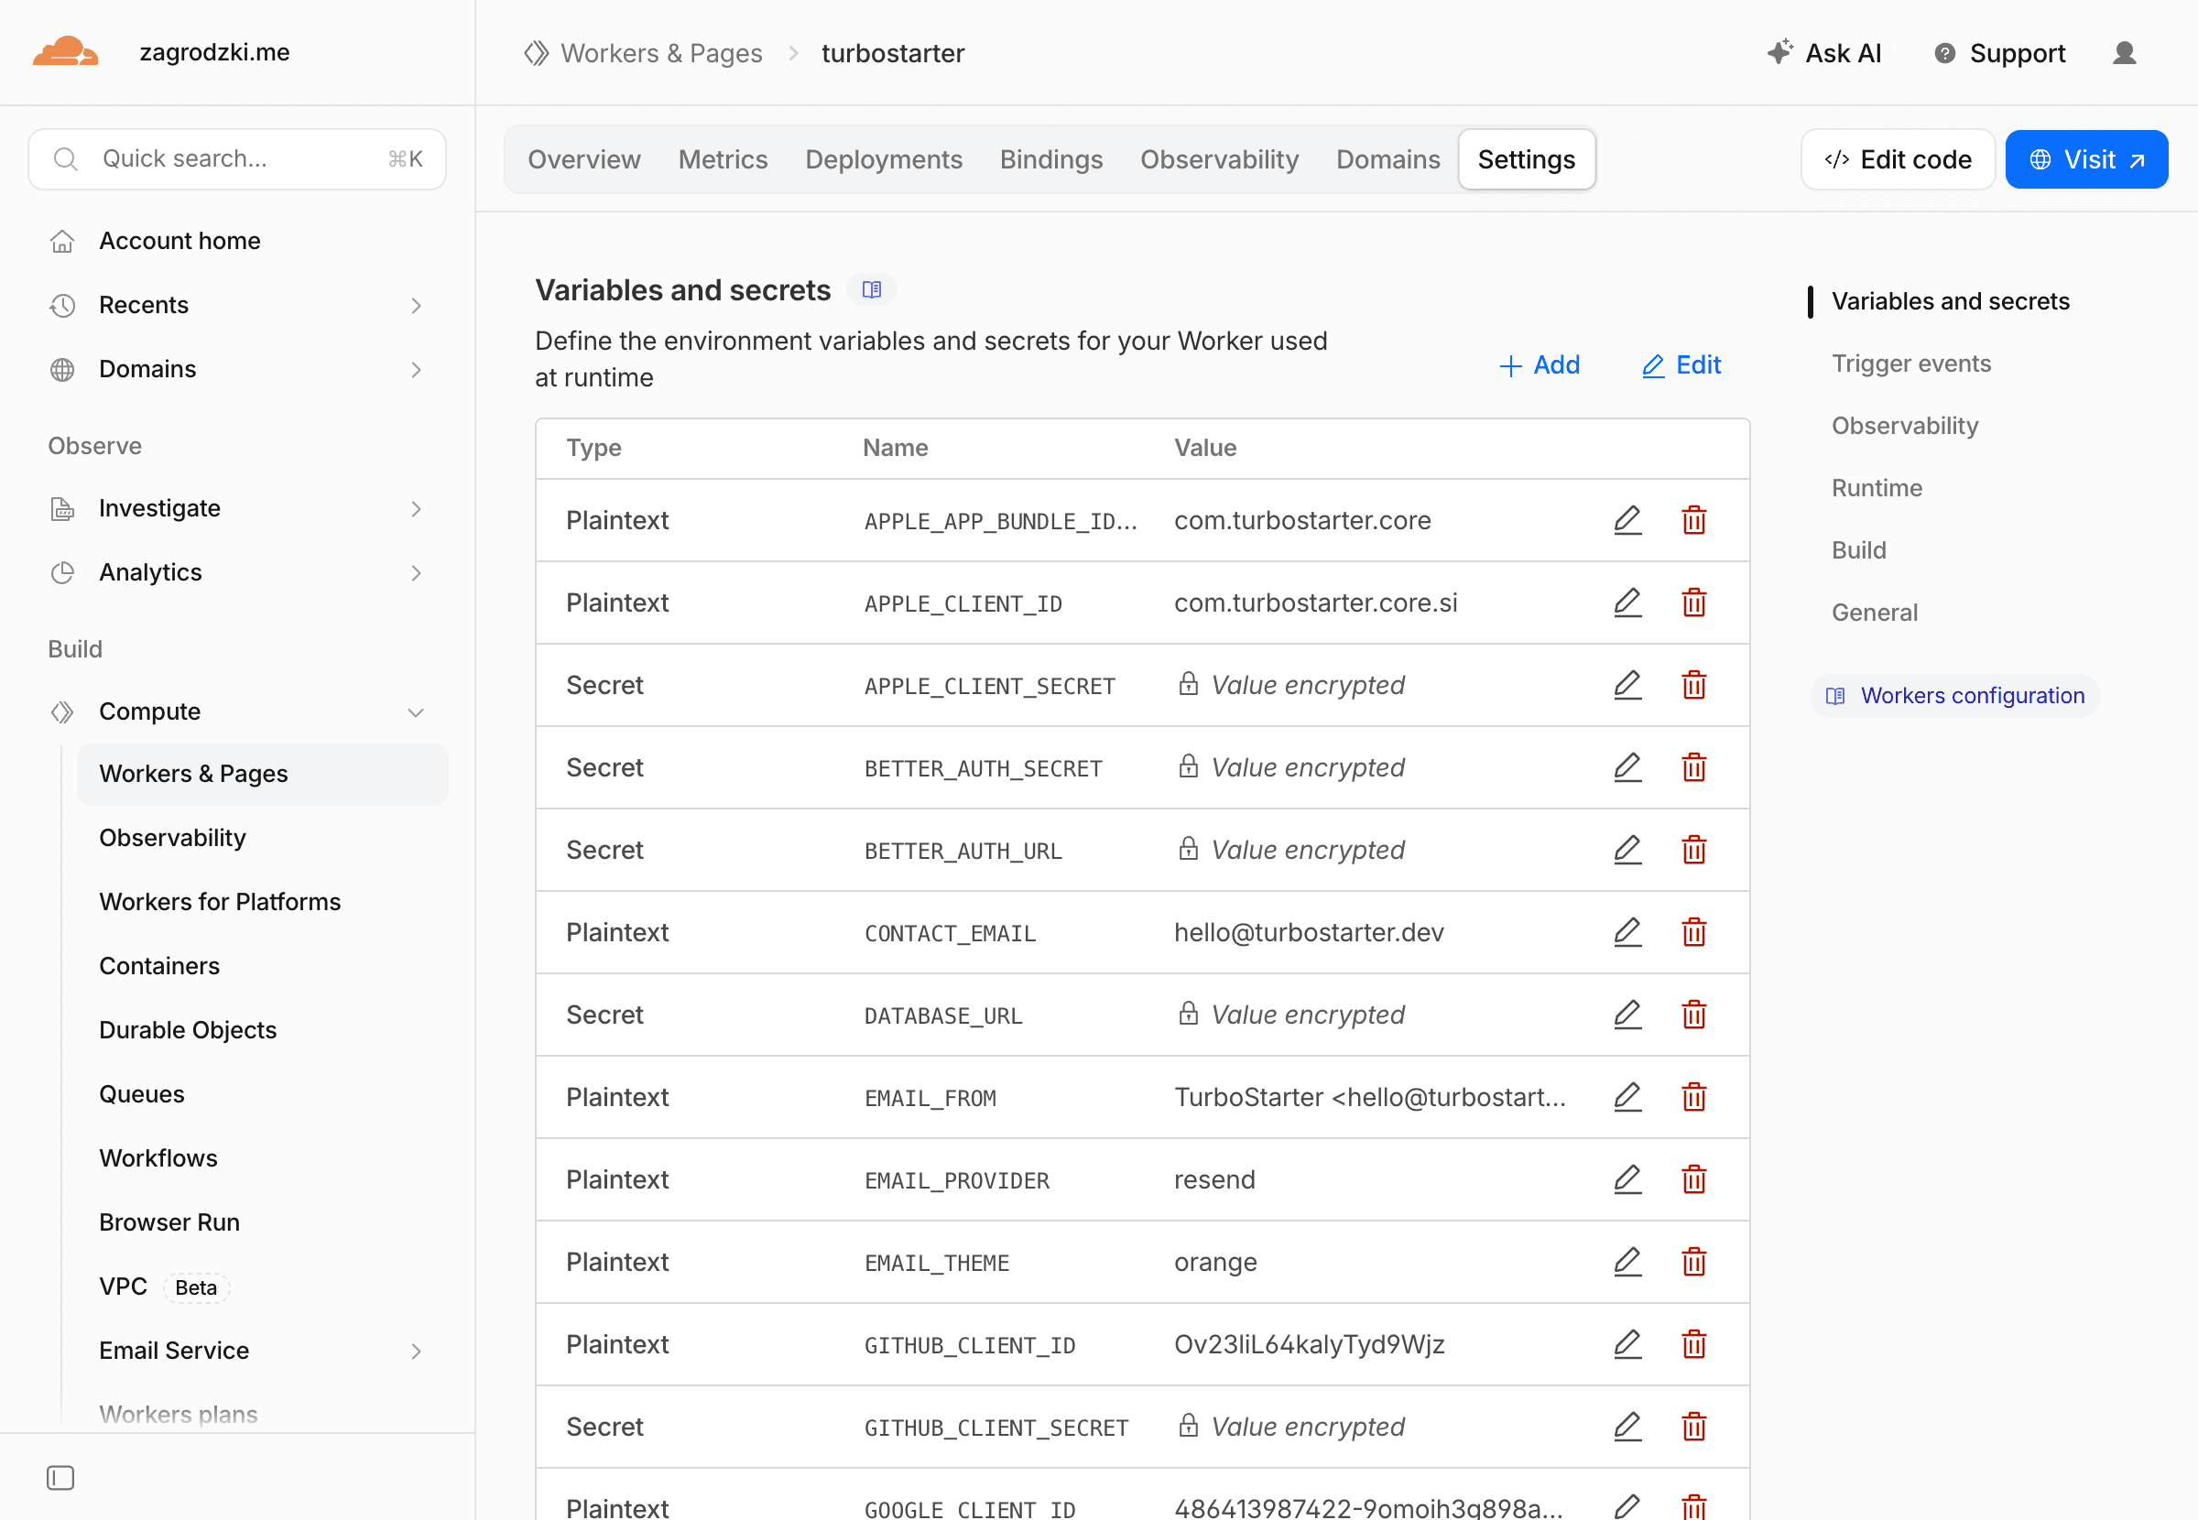Click Edit above the variables table
2198x1520 pixels.
[1681, 364]
